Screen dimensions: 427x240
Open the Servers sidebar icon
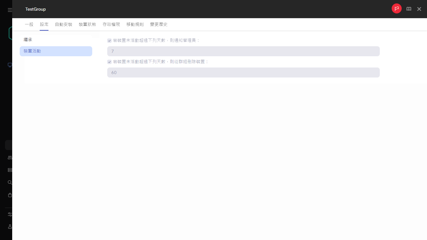point(9,170)
